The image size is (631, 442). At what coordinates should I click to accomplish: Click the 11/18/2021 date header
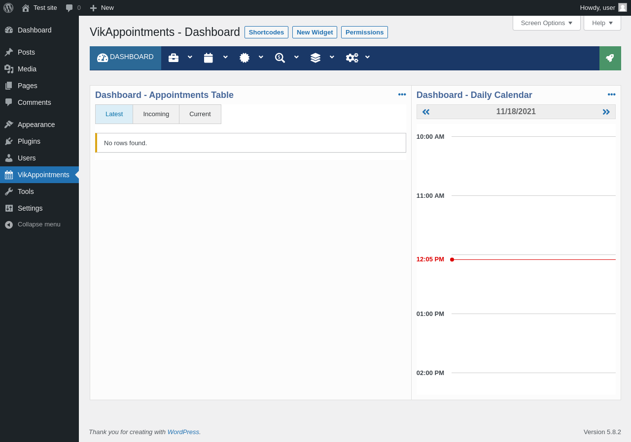[x=516, y=112]
